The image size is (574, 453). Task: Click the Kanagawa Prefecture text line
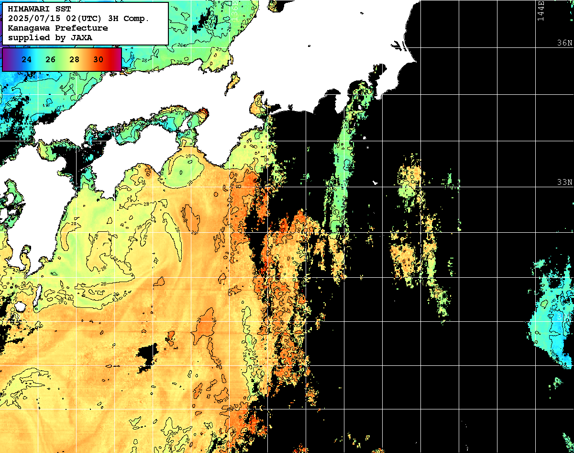tap(58, 28)
